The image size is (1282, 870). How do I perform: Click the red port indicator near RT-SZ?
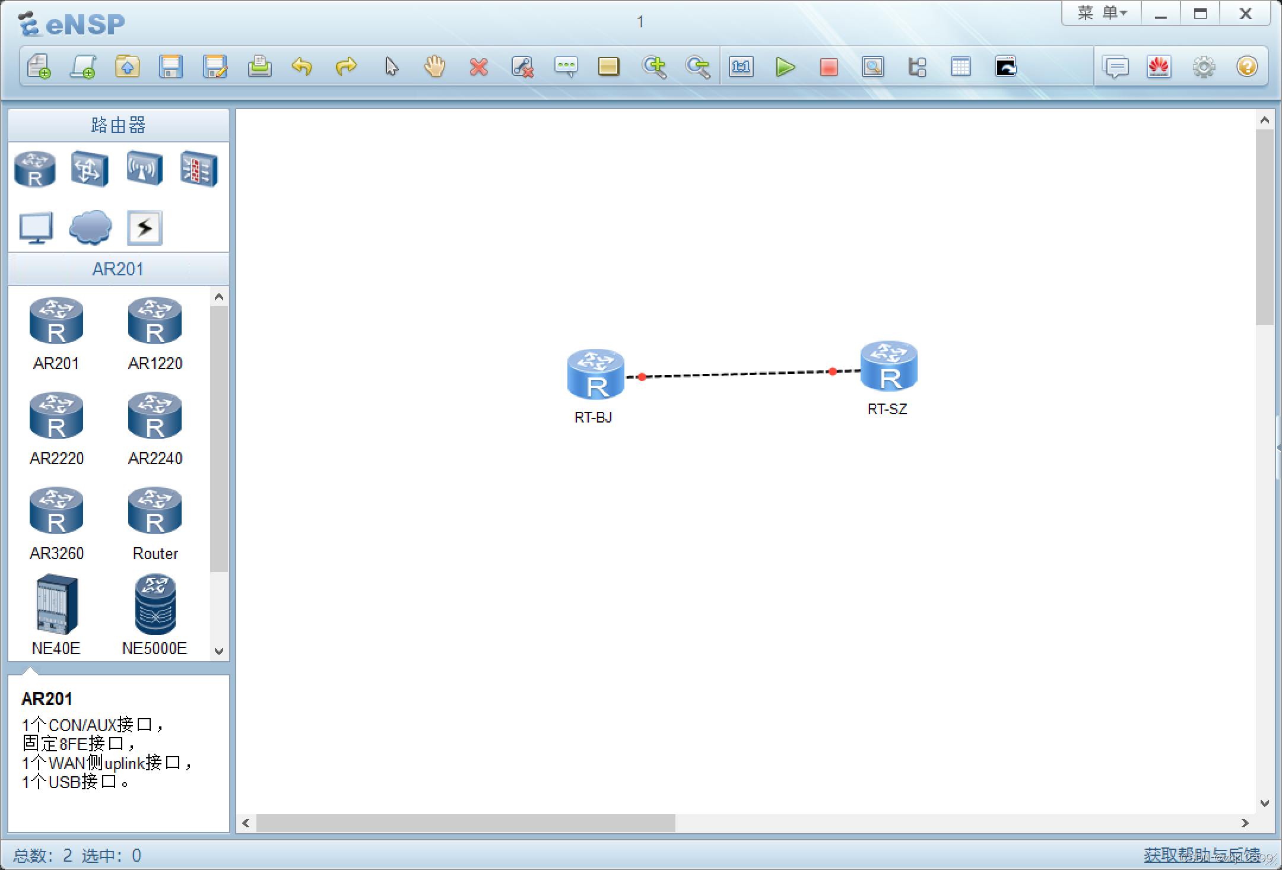(x=833, y=372)
